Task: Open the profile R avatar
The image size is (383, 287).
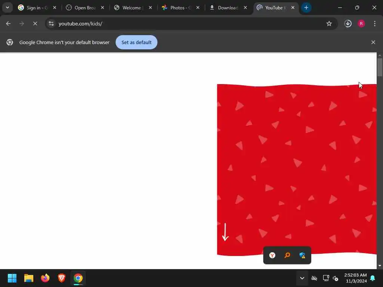Action: tap(361, 24)
